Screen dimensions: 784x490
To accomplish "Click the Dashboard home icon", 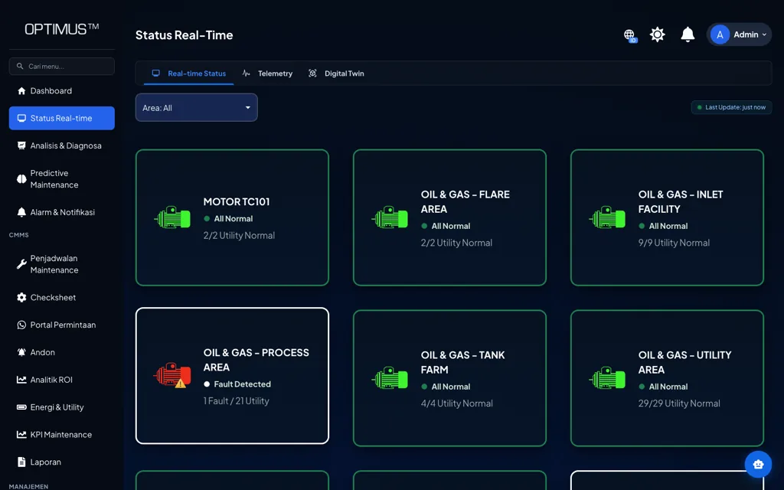I will 21,91.
